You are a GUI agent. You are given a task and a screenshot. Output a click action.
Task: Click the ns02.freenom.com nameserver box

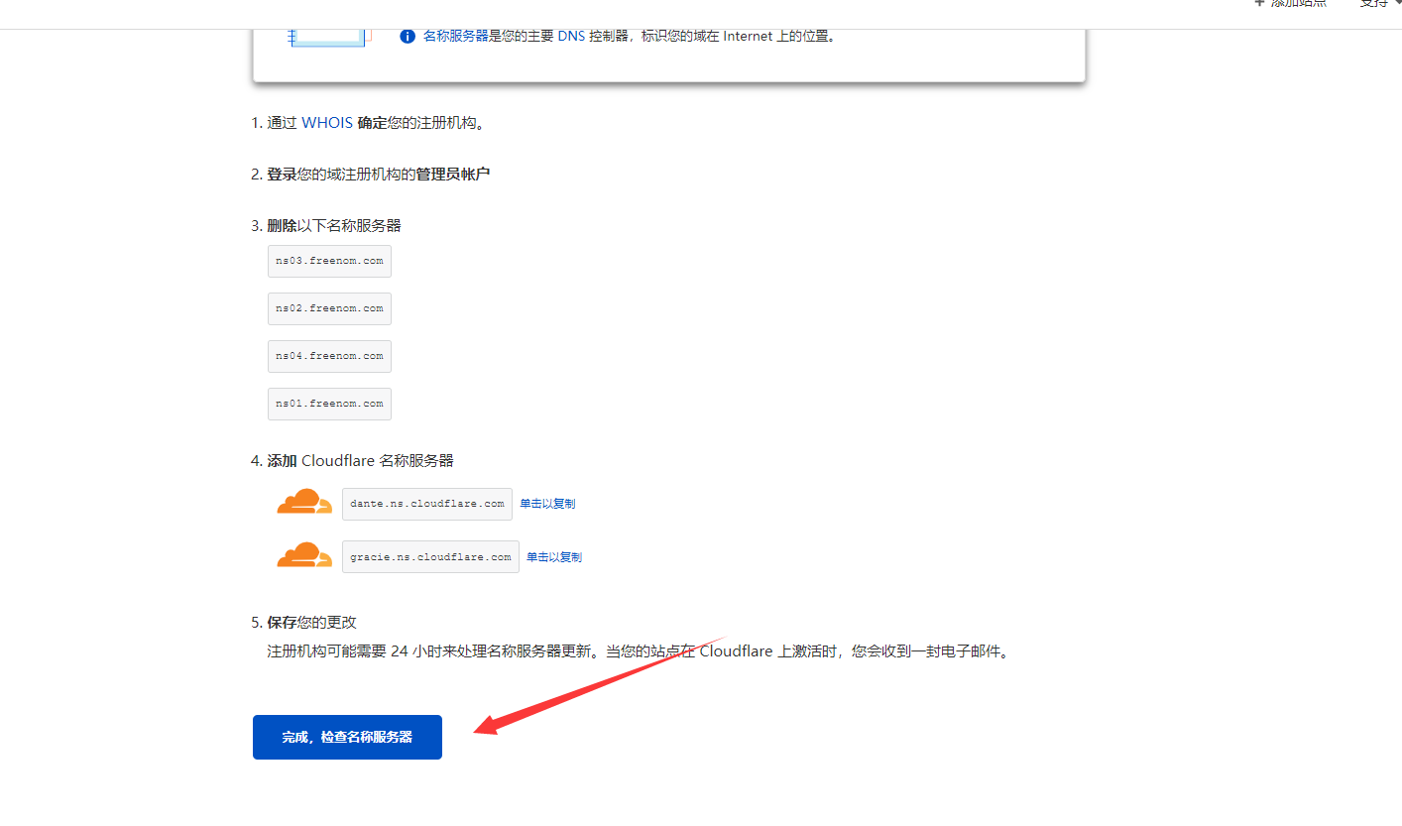click(329, 308)
